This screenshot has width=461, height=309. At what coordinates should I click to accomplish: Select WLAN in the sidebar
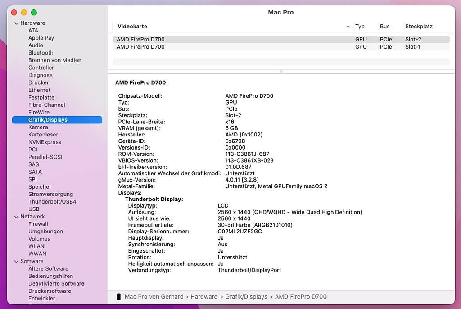(x=36, y=246)
